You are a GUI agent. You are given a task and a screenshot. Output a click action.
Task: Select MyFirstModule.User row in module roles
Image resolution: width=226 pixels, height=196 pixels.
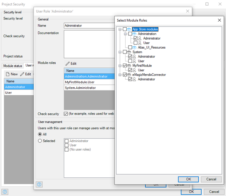[x=89, y=82]
